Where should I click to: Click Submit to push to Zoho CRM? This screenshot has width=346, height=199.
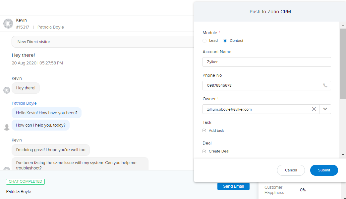pyautogui.click(x=324, y=170)
